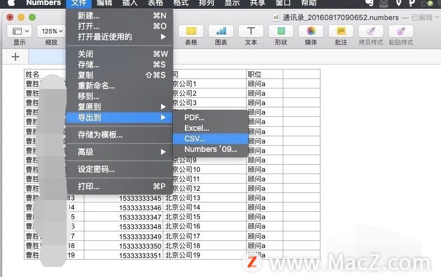Expand the 高级 submenu

coord(119,152)
